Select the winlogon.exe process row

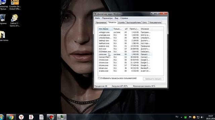[125, 32]
